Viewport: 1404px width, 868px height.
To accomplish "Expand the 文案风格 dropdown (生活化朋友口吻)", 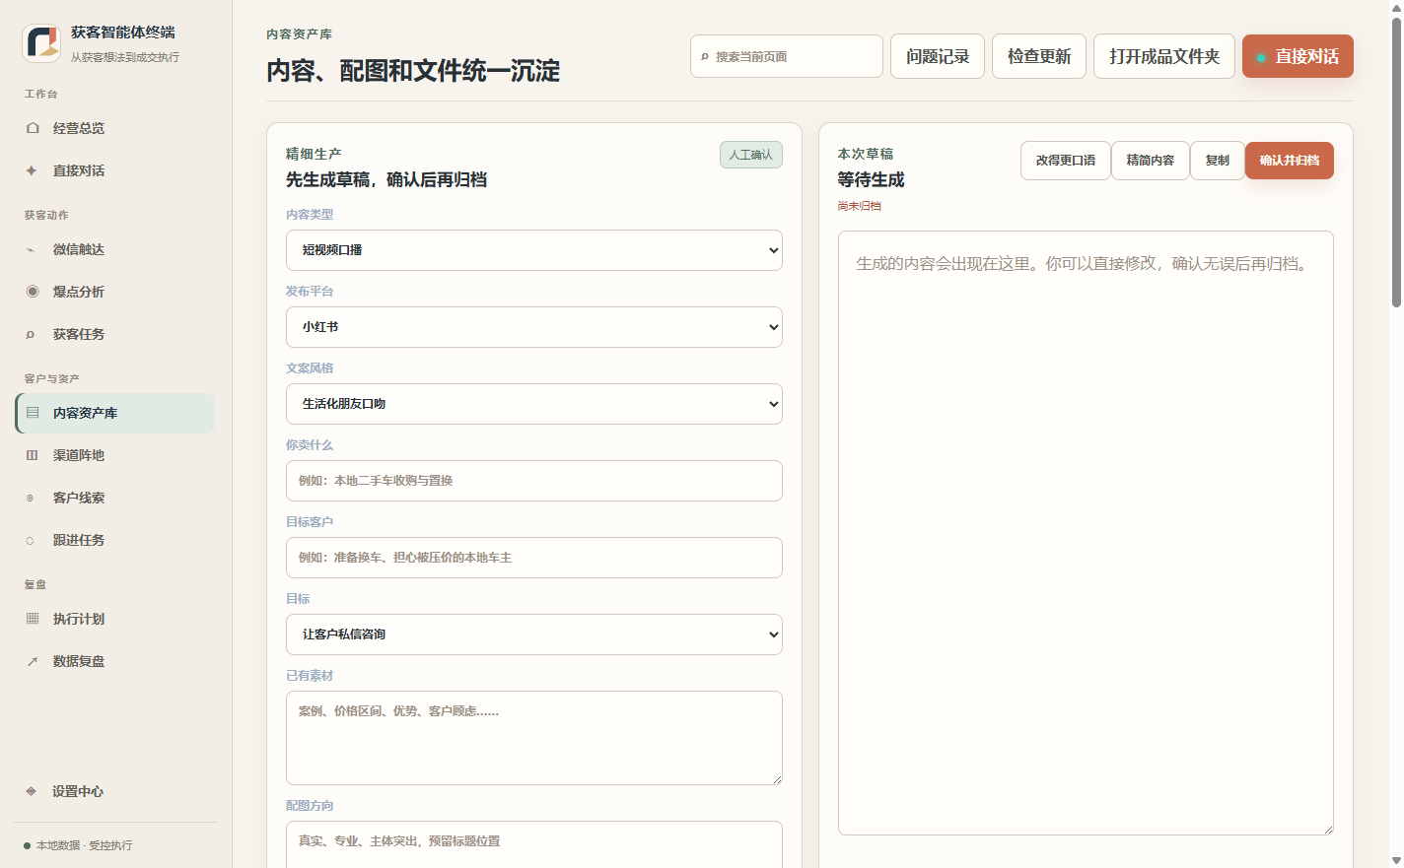I will tap(534, 404).
